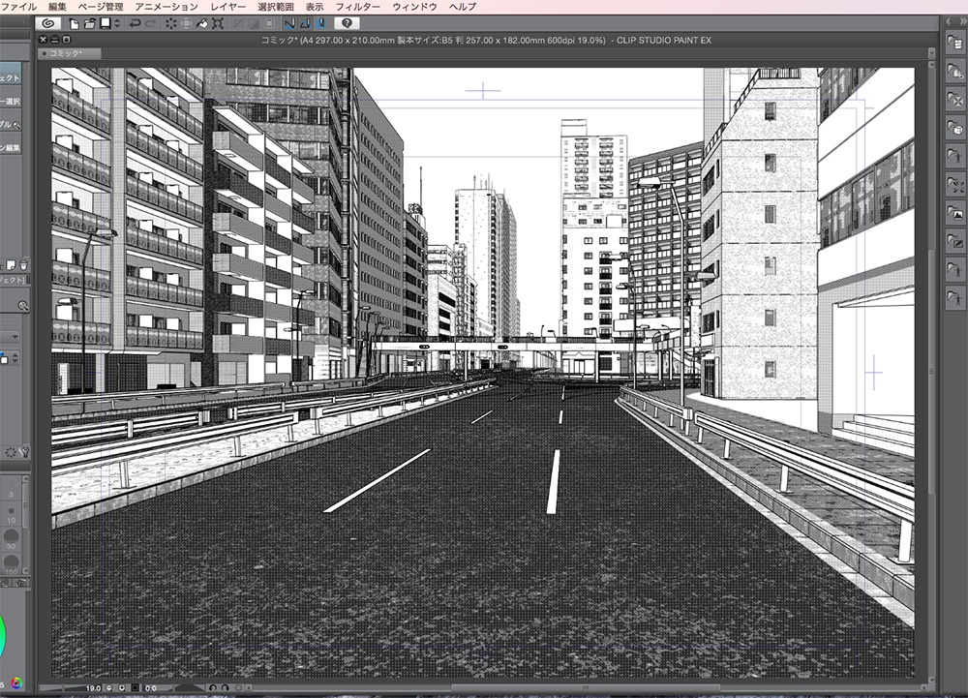Toggle snap to ruler in the command bar
This screenshot has width=968, height=698.
pos(288,25)
